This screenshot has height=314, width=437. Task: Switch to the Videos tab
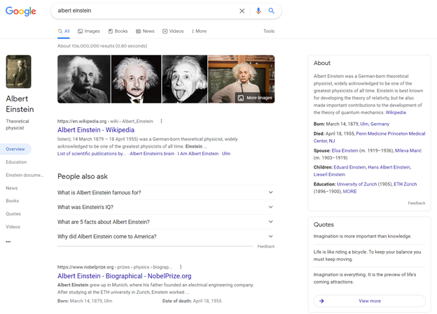(173, 31)
